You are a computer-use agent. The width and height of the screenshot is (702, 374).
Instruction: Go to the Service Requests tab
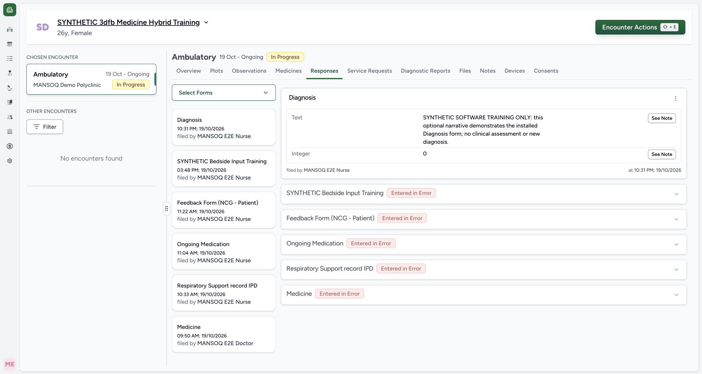370,71
